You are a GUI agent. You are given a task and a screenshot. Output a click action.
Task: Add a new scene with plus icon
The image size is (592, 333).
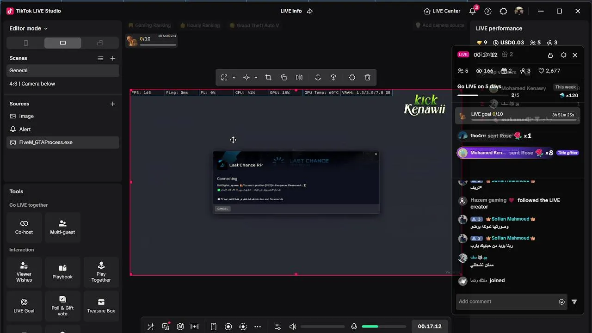113,58
